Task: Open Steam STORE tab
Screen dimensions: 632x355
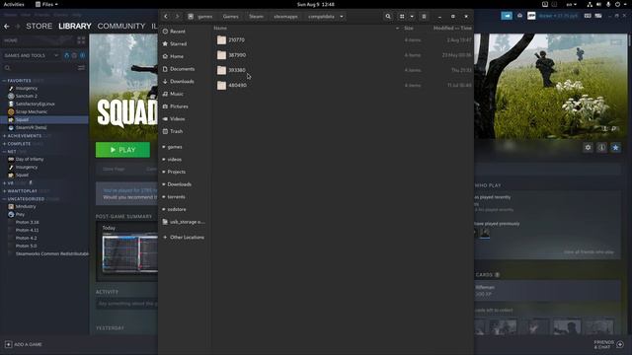Action: tap(39, 27)
